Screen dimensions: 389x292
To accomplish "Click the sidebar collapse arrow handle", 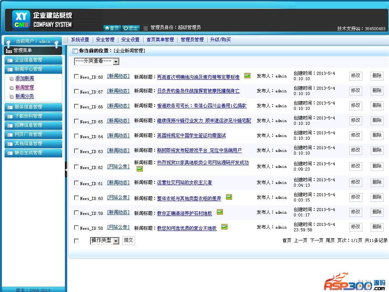I will pyautogui.click(x=66, y=169).
